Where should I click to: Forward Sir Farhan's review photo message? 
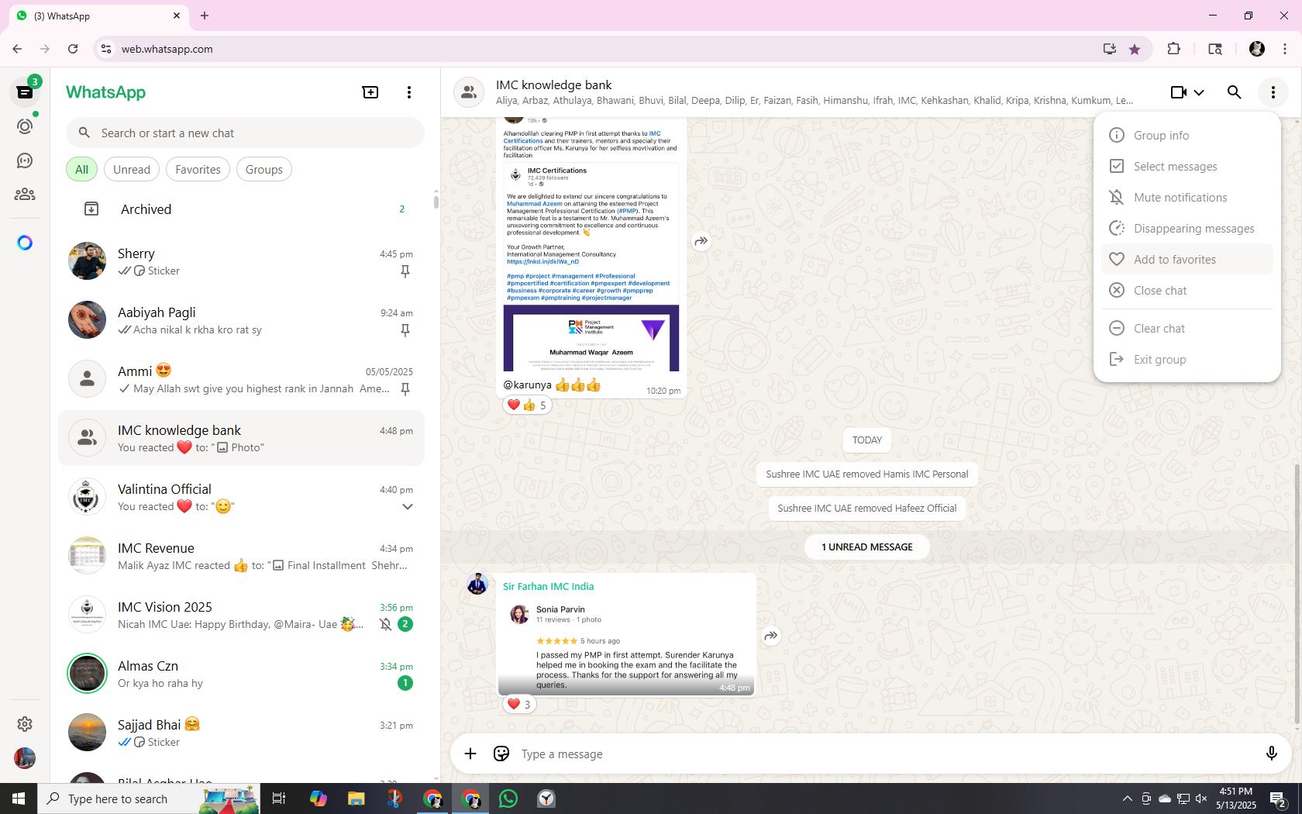point(770,636)
